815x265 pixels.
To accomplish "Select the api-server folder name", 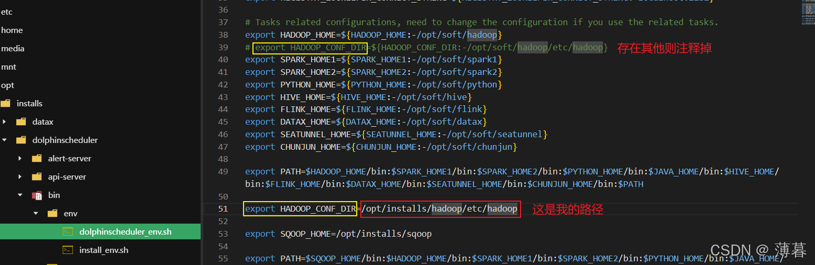I will tap(67, 176).
